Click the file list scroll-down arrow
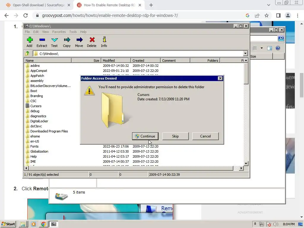304x228 pixels. point(246,164)
